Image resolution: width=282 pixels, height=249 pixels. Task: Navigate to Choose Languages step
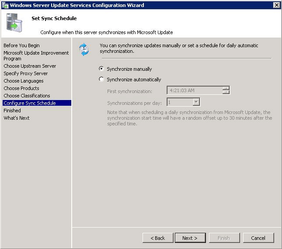coord(24,81)
